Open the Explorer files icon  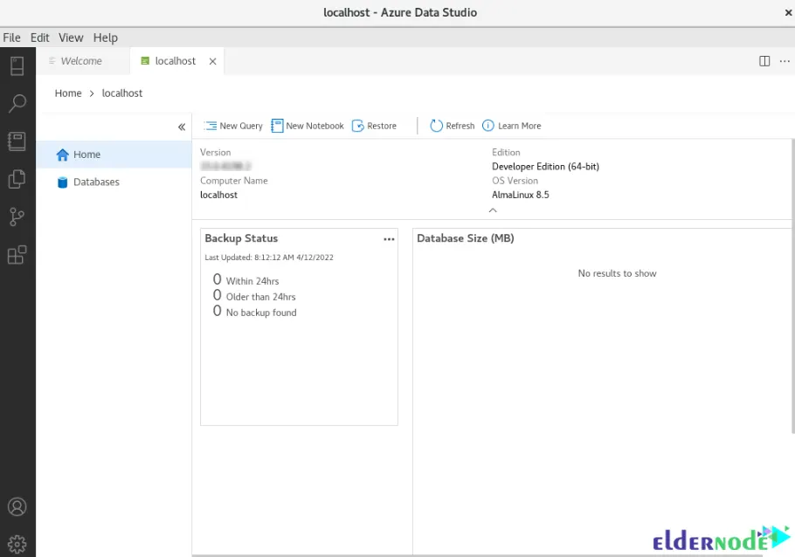17,179
